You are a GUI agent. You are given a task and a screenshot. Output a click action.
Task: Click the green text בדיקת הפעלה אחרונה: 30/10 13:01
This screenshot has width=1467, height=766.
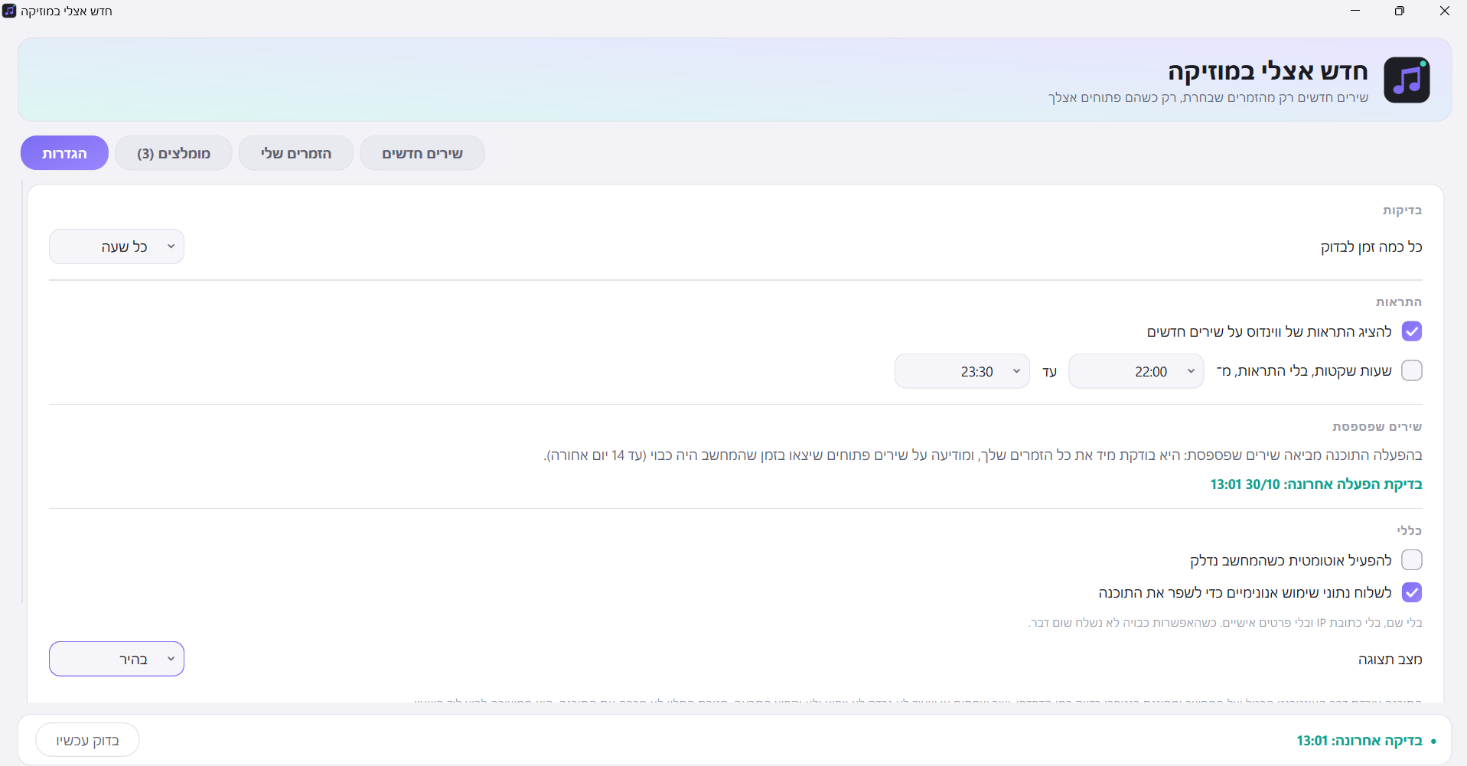coord(1316,484)
